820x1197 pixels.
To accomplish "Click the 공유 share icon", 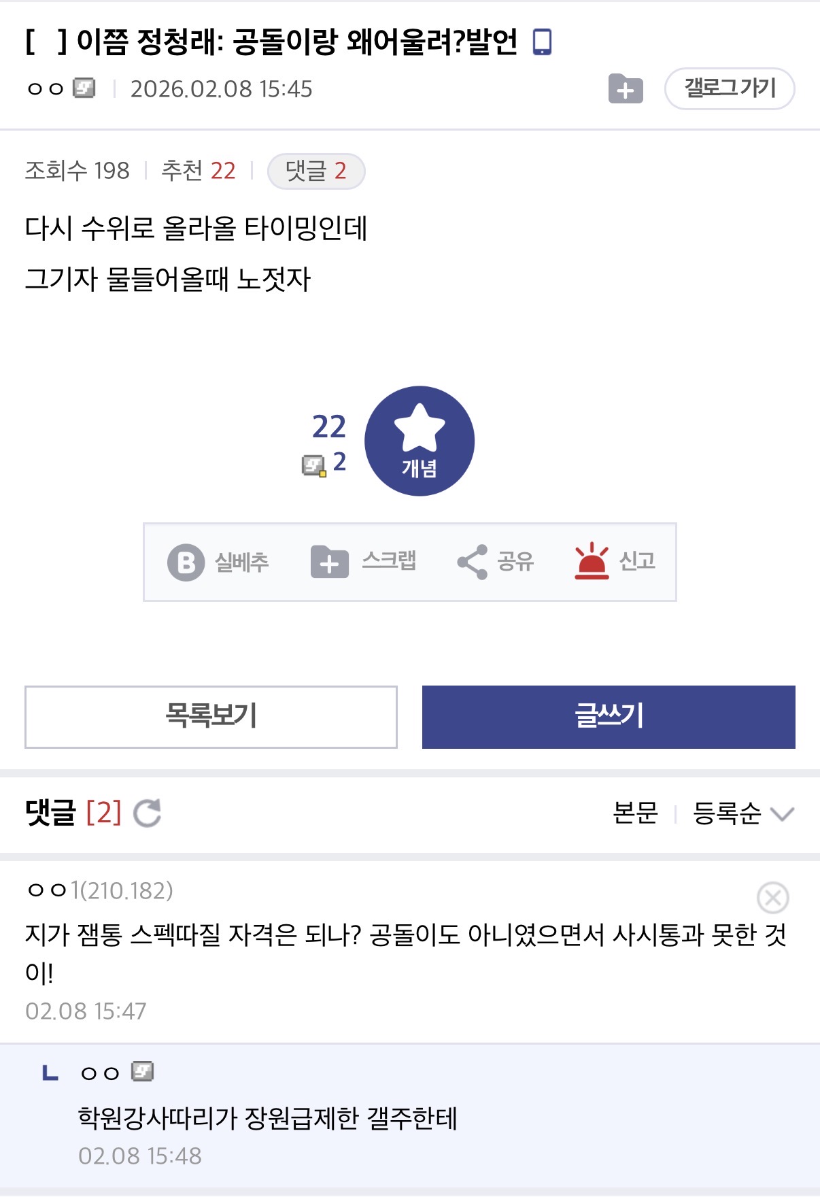I will pos(472,562).
